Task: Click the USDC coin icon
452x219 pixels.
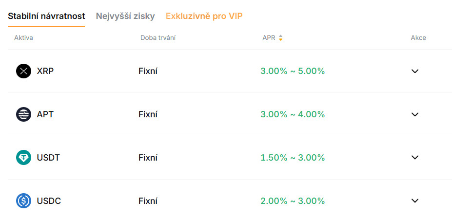Action: coord(23,201)
